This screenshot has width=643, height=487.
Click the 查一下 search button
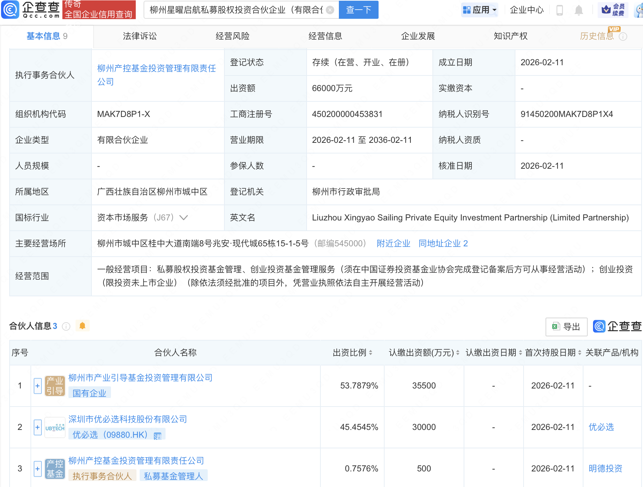pyautogui.click(x=358, y=10)
